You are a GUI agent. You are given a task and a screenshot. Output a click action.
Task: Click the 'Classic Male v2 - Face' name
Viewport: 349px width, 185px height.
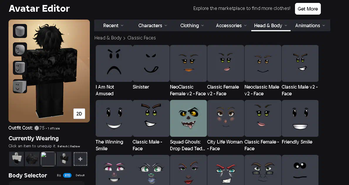click(300, 90)
